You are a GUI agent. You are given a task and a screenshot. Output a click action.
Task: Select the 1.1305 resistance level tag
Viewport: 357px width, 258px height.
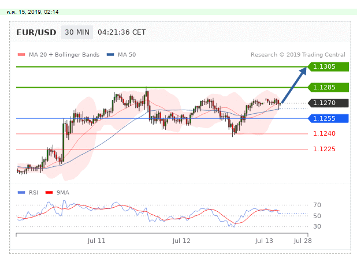coord(328,66)
